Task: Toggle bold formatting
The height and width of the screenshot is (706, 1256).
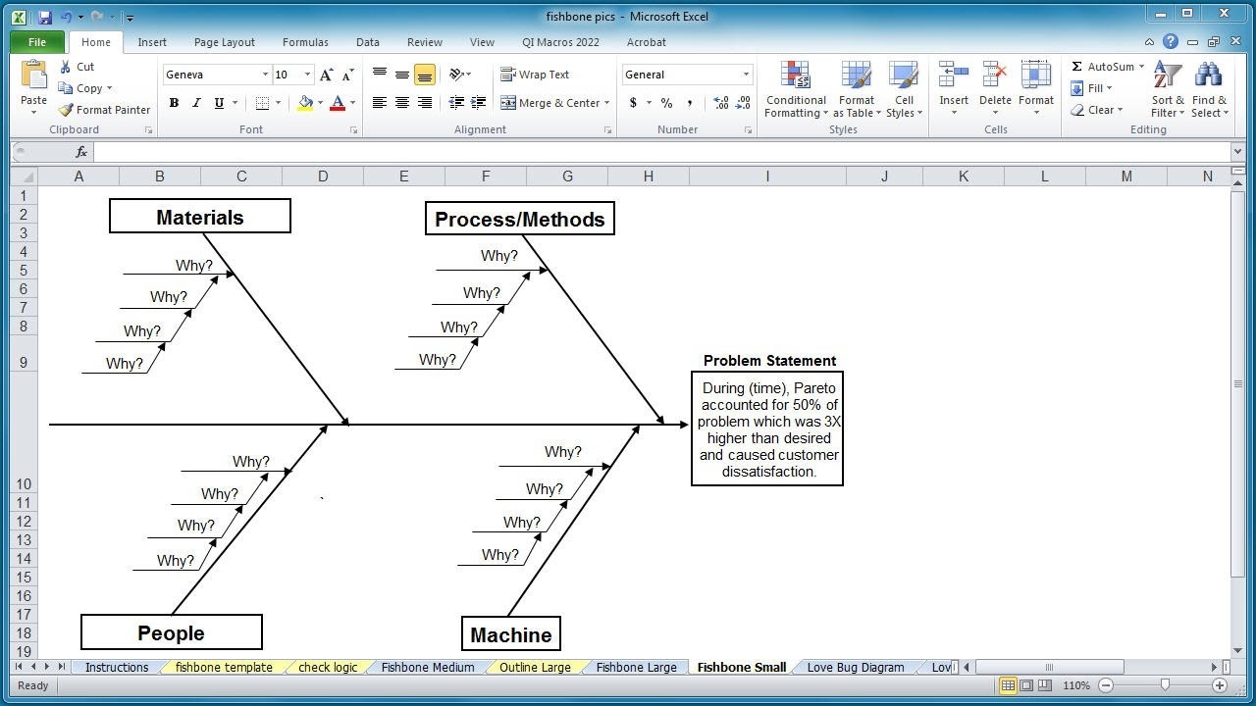Action: click(x=175, y=102)
